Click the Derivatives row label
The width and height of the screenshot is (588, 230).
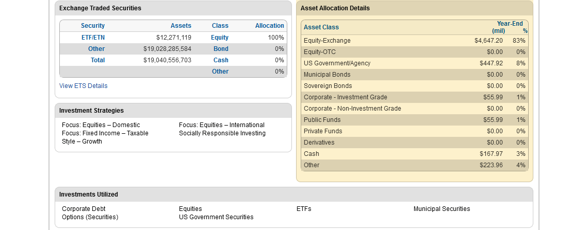(319, 143)
